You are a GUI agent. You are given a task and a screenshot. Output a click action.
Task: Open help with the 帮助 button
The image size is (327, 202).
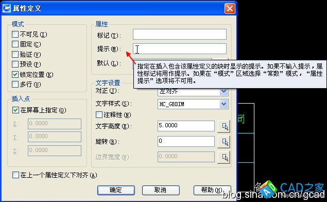coord(212,190)
